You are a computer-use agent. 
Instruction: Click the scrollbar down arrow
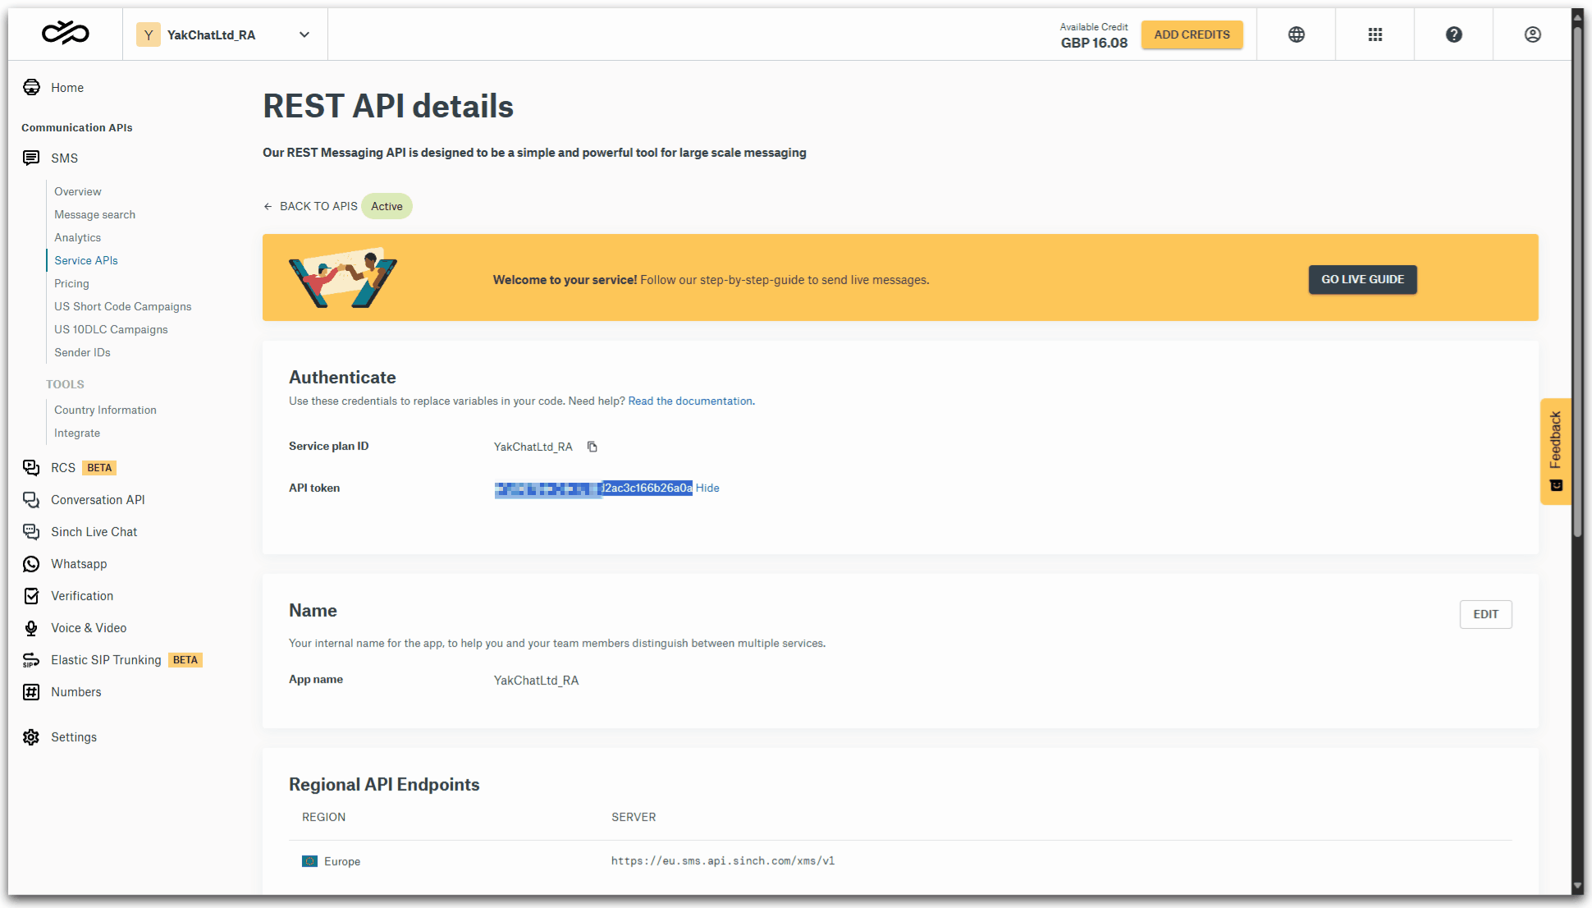pos(1577,887)
